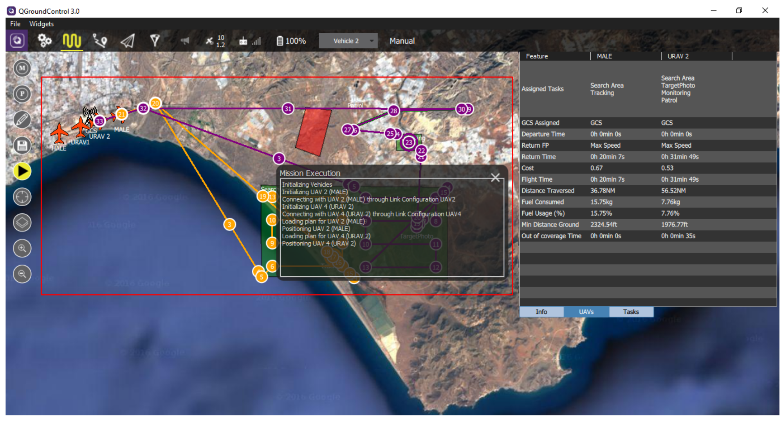Open the File menu
Image resolution: width=783 pixels, height=422 pixels.
(15, 24)
